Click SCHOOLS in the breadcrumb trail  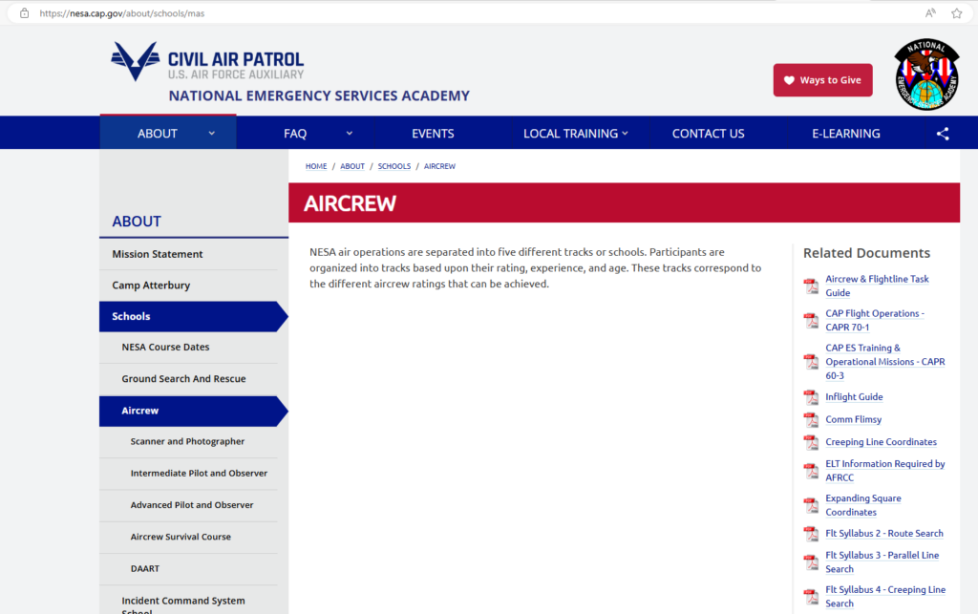tap(393, 166)
